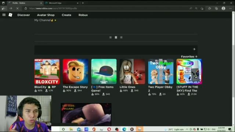Close the Microsoft Edge browser tab
Screen dimensions: 235x132
pyautogui.click(x=77, y=3)
